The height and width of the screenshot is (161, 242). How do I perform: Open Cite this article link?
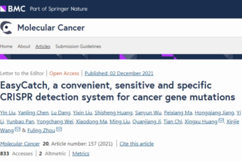pyautogui.click(x=136, y=144)
